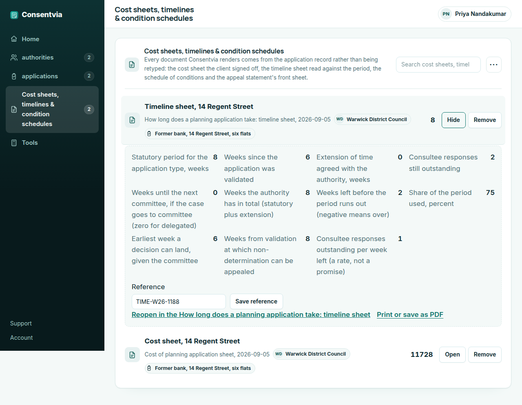Click Print or save as PDF

click(410, 314)
